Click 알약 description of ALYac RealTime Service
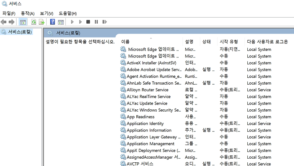The image size is (294, 166). pos(191,96)
